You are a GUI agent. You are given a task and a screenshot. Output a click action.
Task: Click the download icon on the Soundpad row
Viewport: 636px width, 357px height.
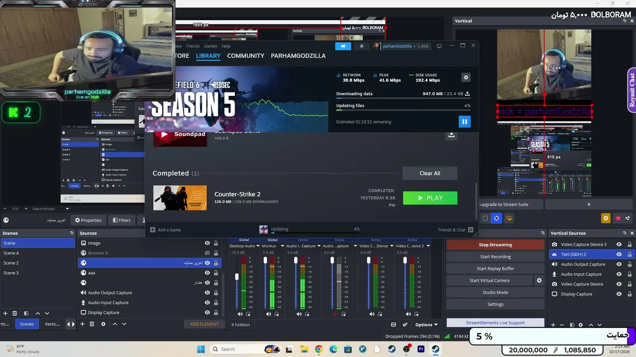pyautogui.click(x=451, y=135)
